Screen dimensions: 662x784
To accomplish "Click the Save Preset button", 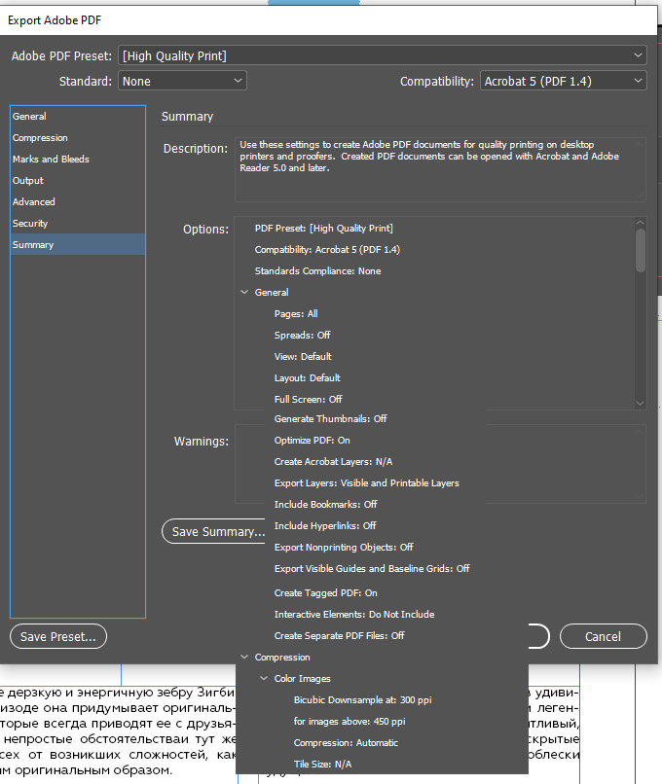I will point(58,636).
